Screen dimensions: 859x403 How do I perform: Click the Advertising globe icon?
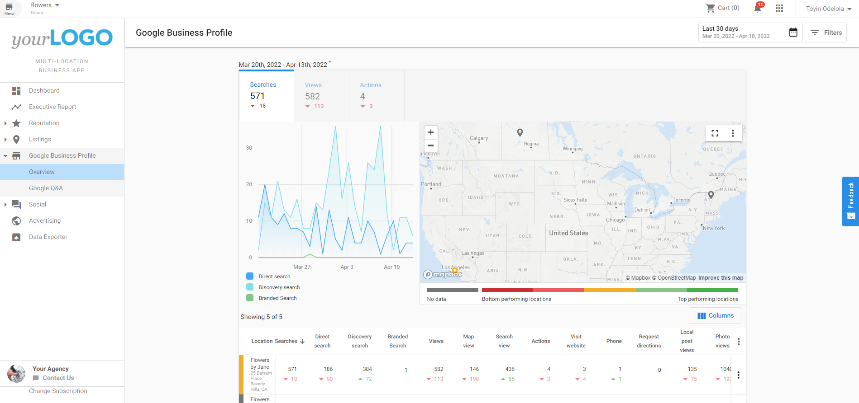click(16, 220)
